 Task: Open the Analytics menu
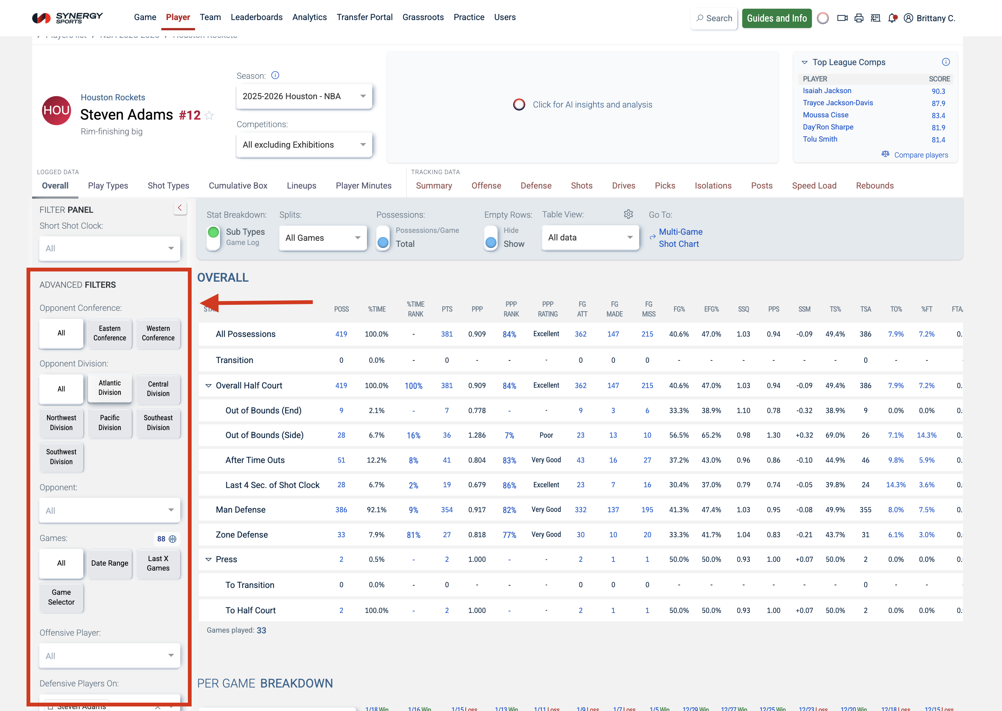(310, 17)
